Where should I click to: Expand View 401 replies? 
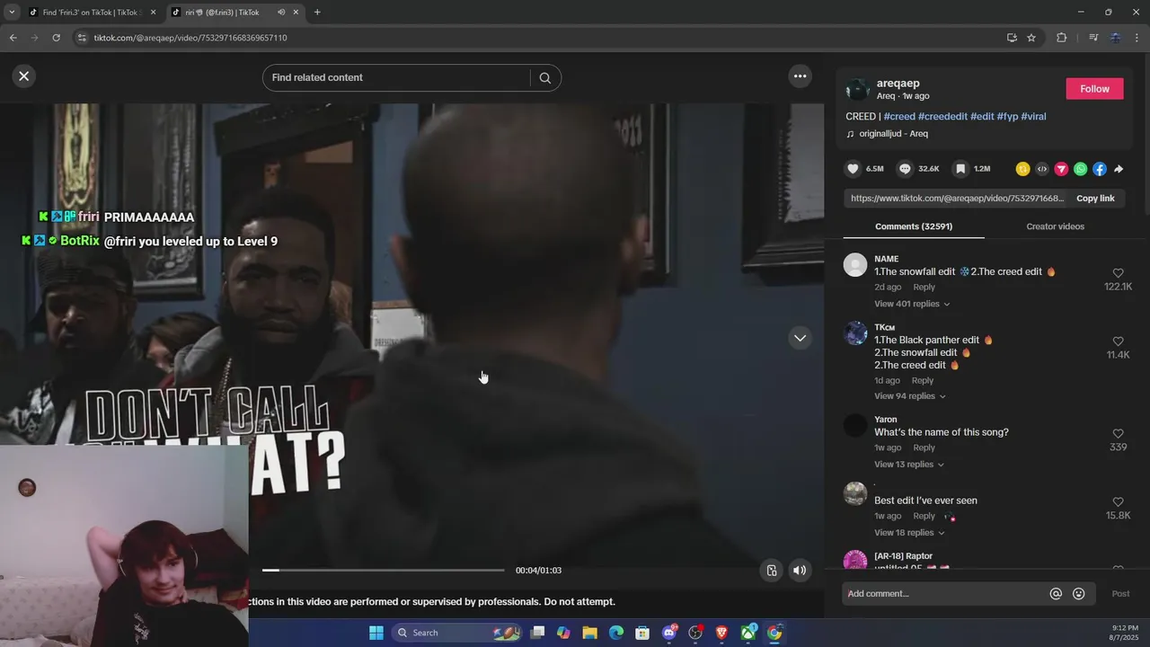coord(912,304)
